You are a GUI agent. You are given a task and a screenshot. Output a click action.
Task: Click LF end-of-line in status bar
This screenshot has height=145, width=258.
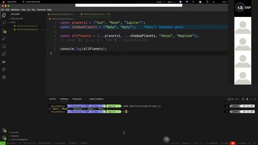click(202, 143)
